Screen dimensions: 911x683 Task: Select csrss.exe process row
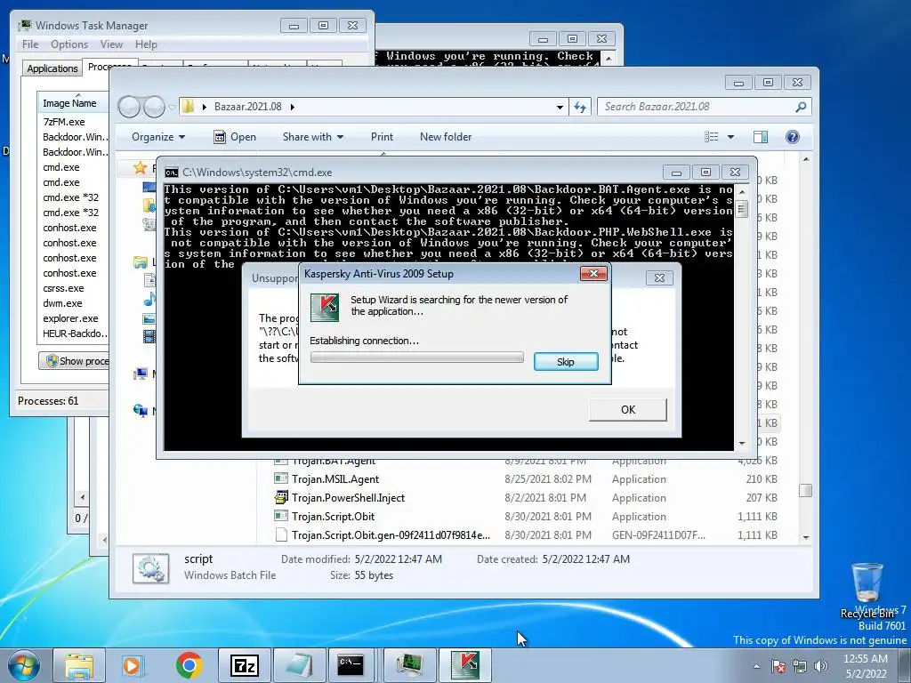63,288
